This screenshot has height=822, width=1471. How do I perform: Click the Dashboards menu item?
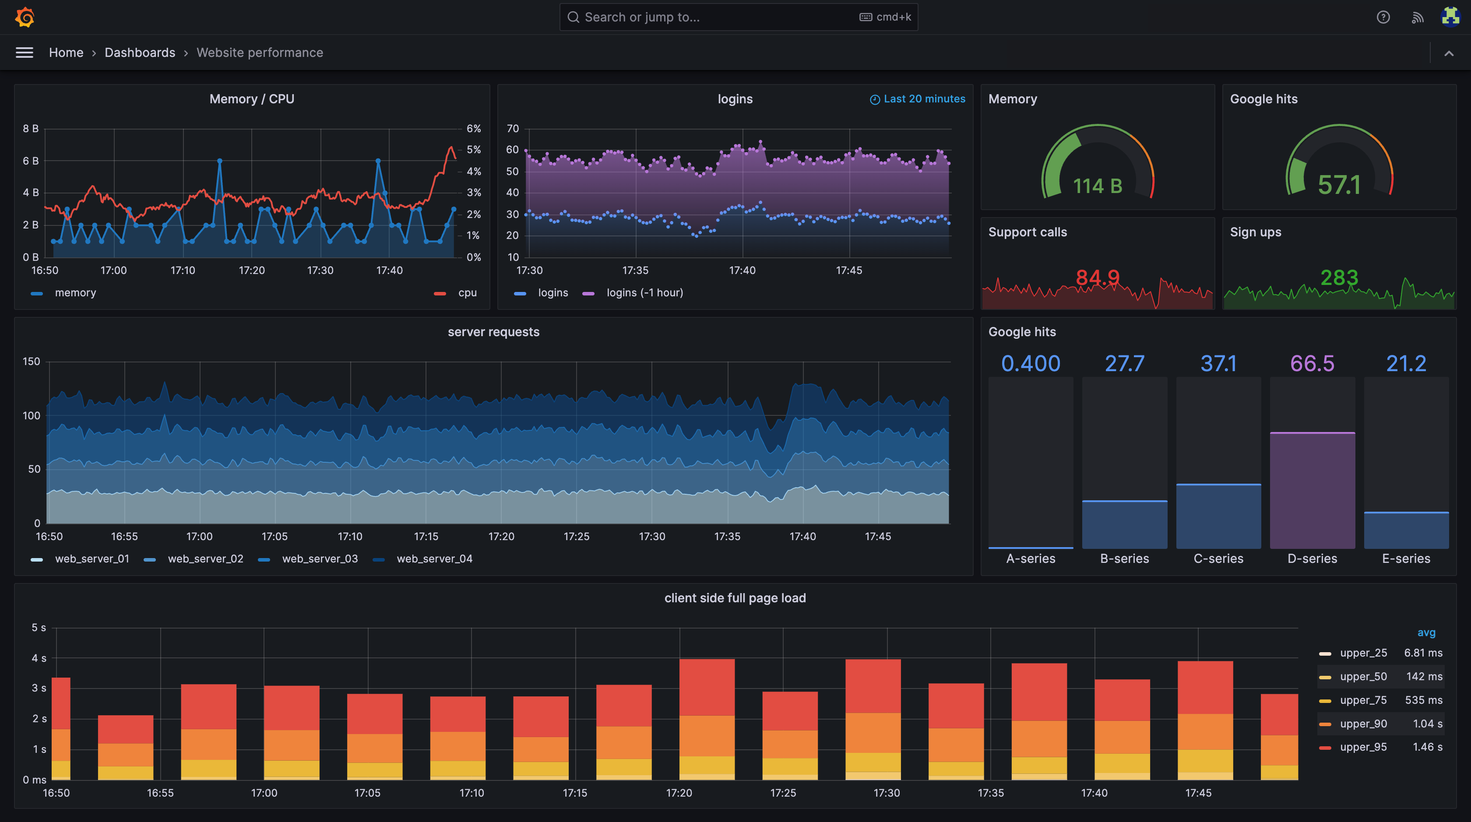click(x=139, y=52)
